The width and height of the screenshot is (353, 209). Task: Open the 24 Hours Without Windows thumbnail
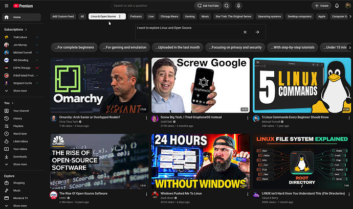tap(201, 161)
